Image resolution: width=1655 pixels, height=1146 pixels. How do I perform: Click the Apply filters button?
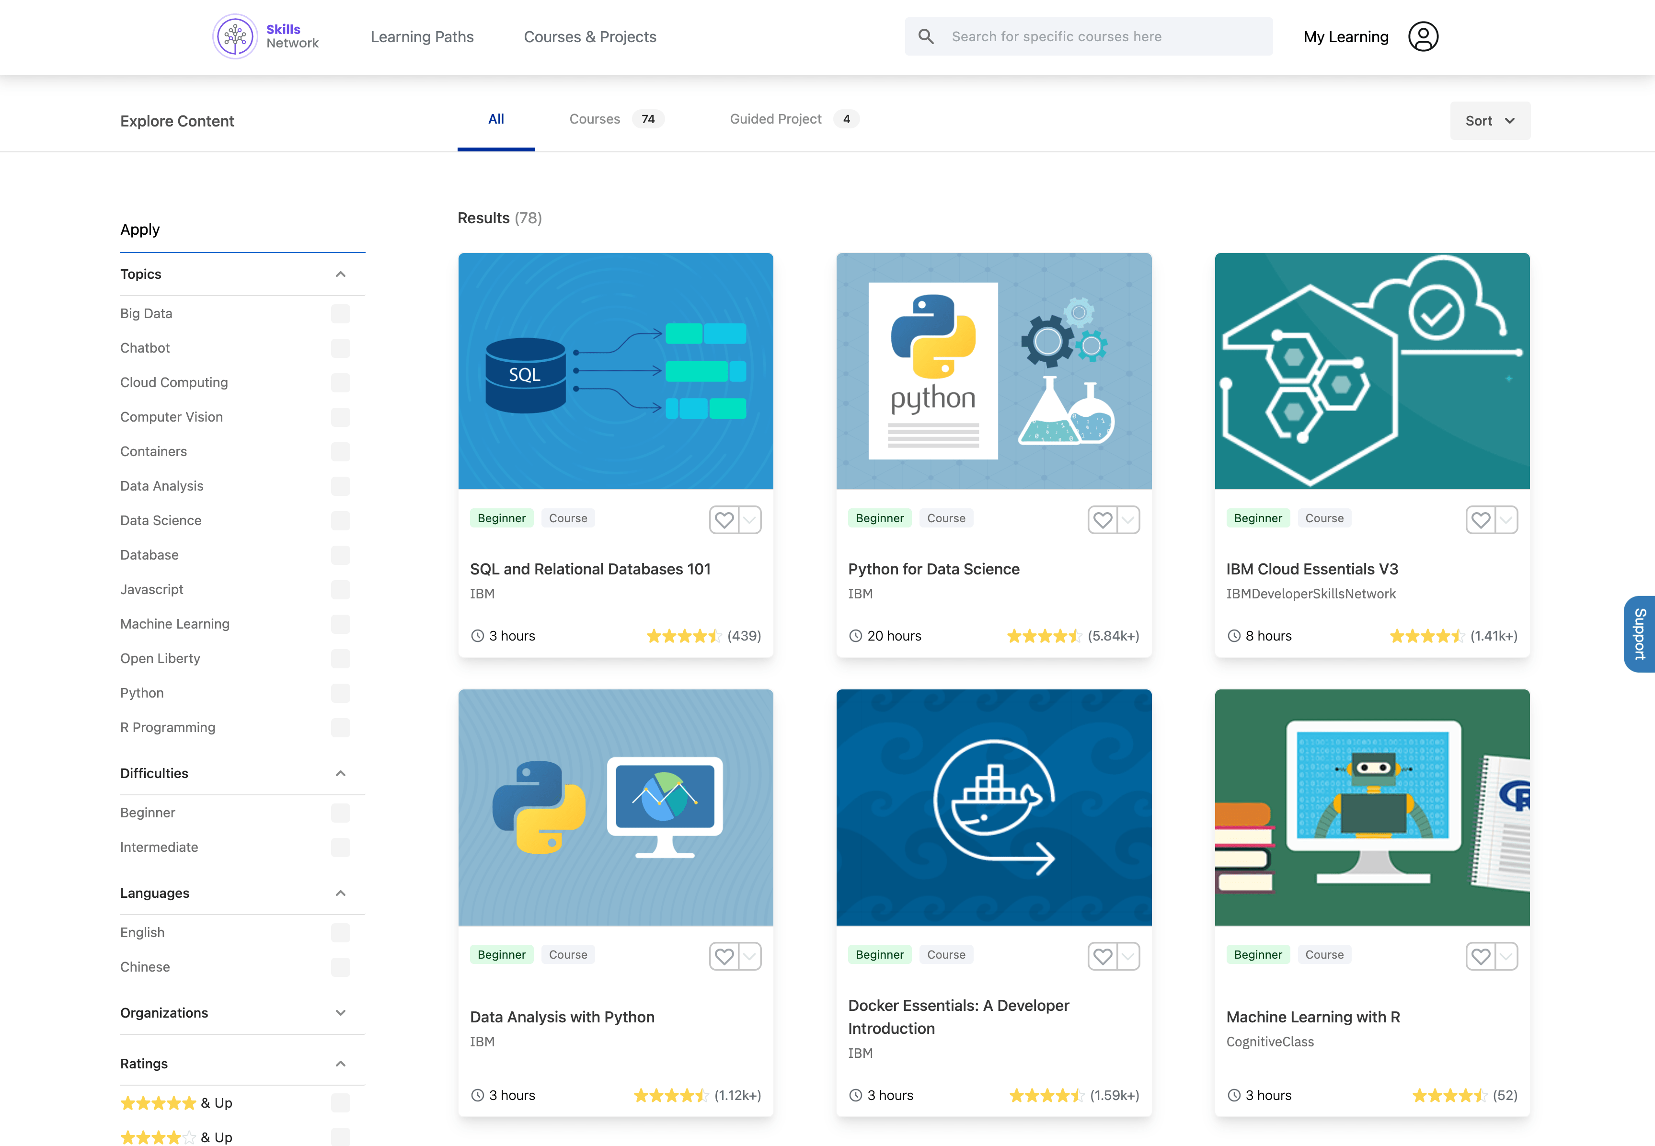coord(140,229)
